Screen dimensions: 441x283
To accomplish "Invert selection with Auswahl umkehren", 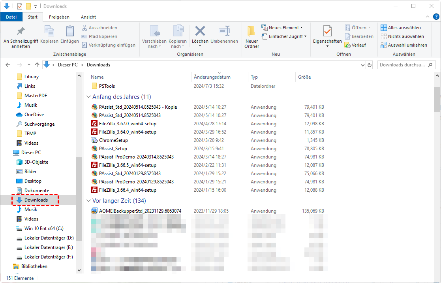I will click(404, 45).
